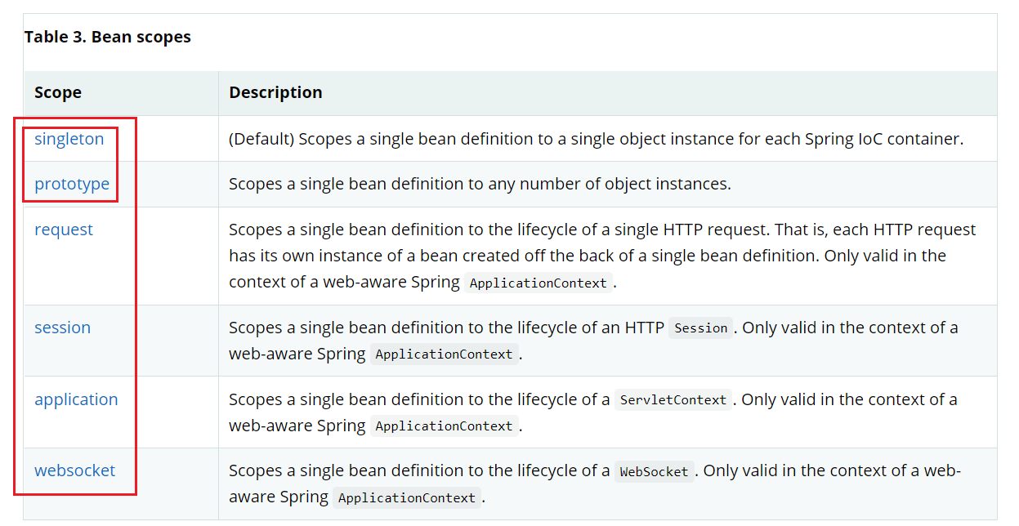Open the application scope link
Viewport: 1019px width, 526px height.
click(76, 399)
